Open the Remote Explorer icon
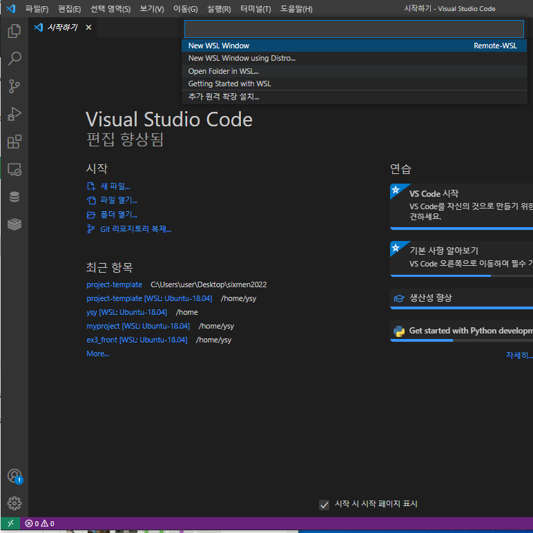 tap(14, 169)
